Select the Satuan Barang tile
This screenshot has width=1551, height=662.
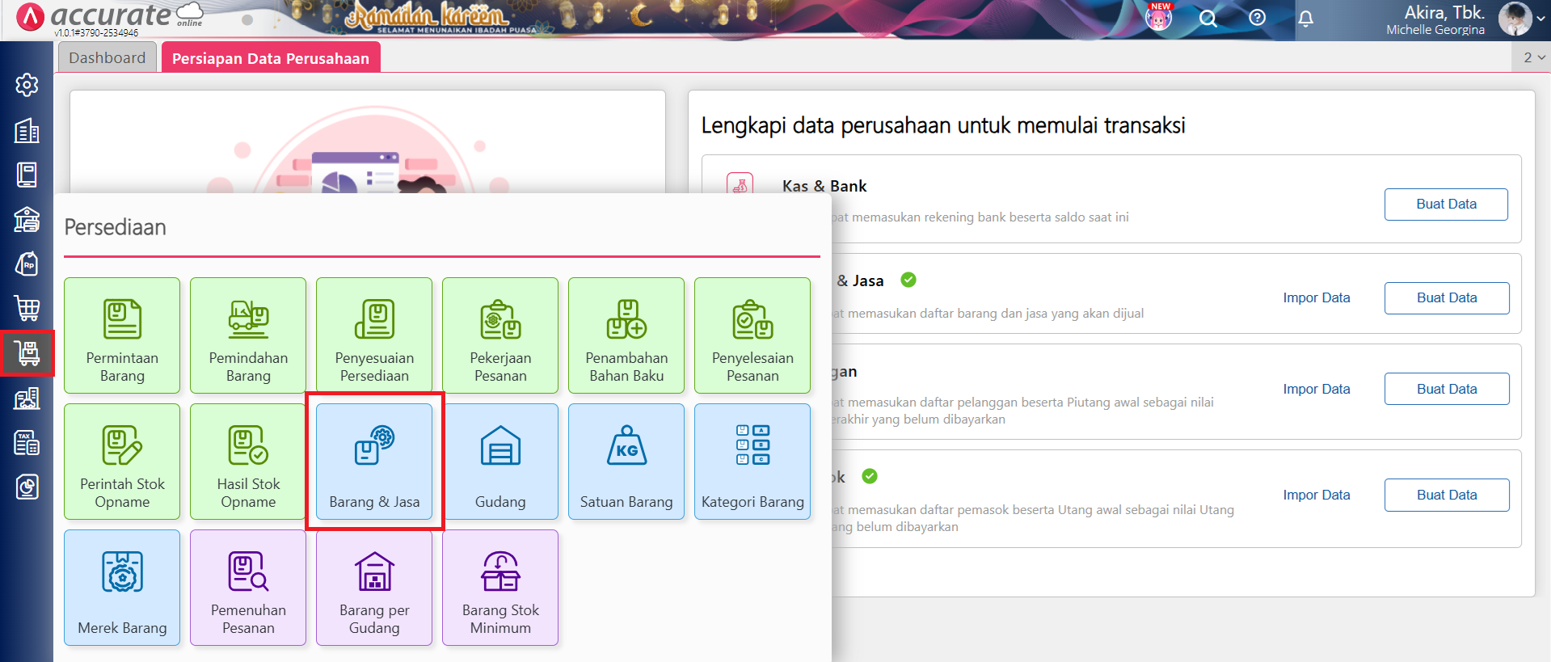[626, 462]
